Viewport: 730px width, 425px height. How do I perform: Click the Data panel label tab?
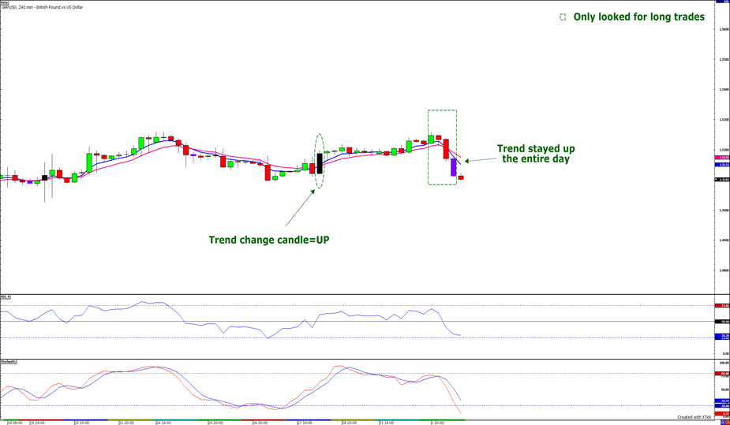5,2
